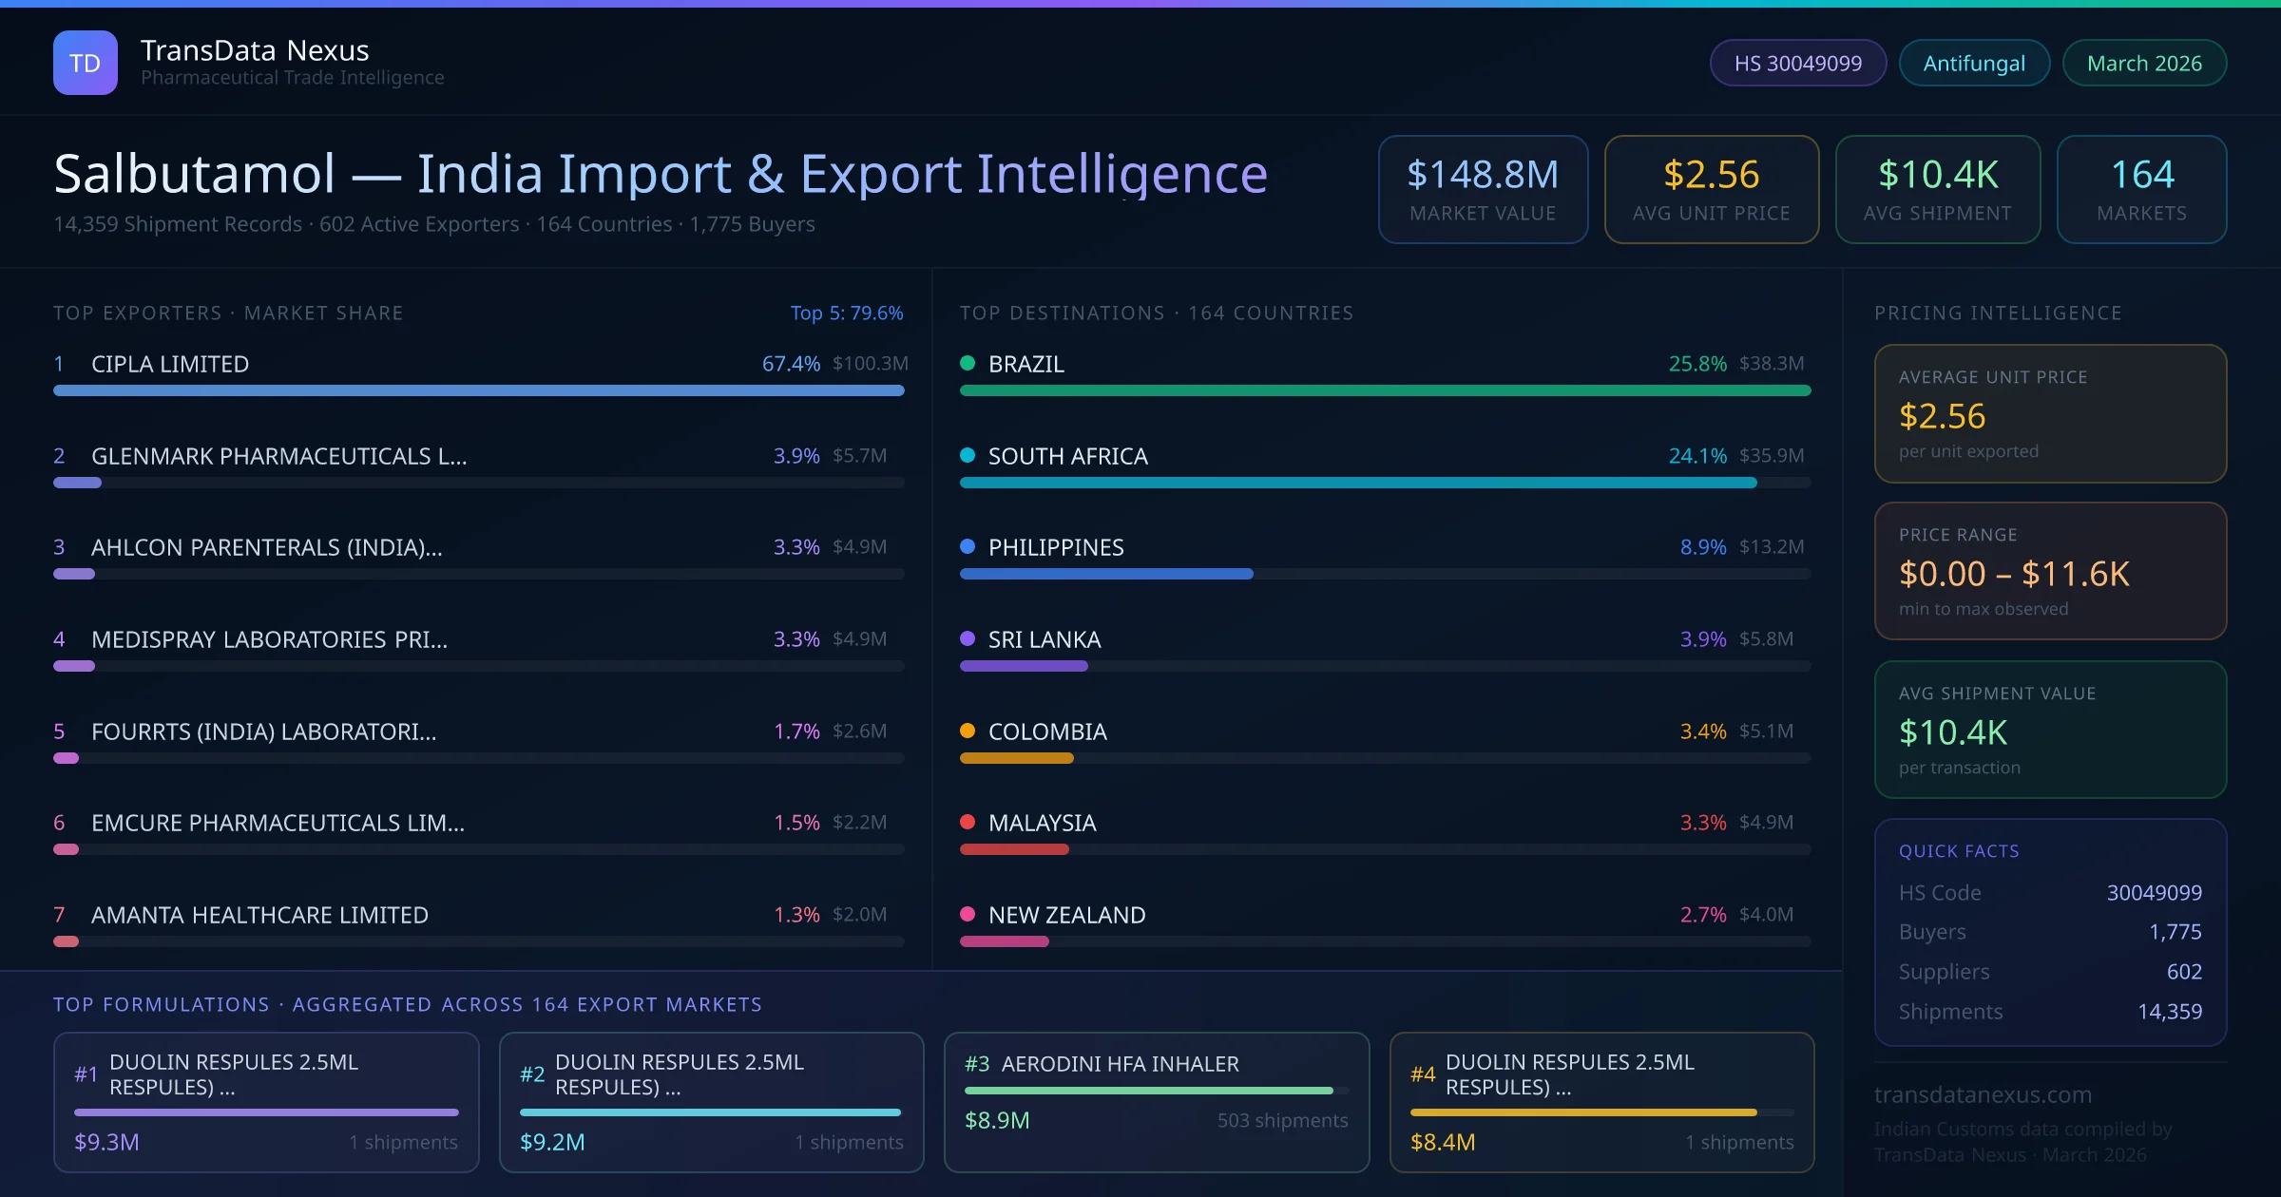Open the $148.8M Market Value card
The height and width of the screenshot is (1197, 2281).
coord(1483,189)
